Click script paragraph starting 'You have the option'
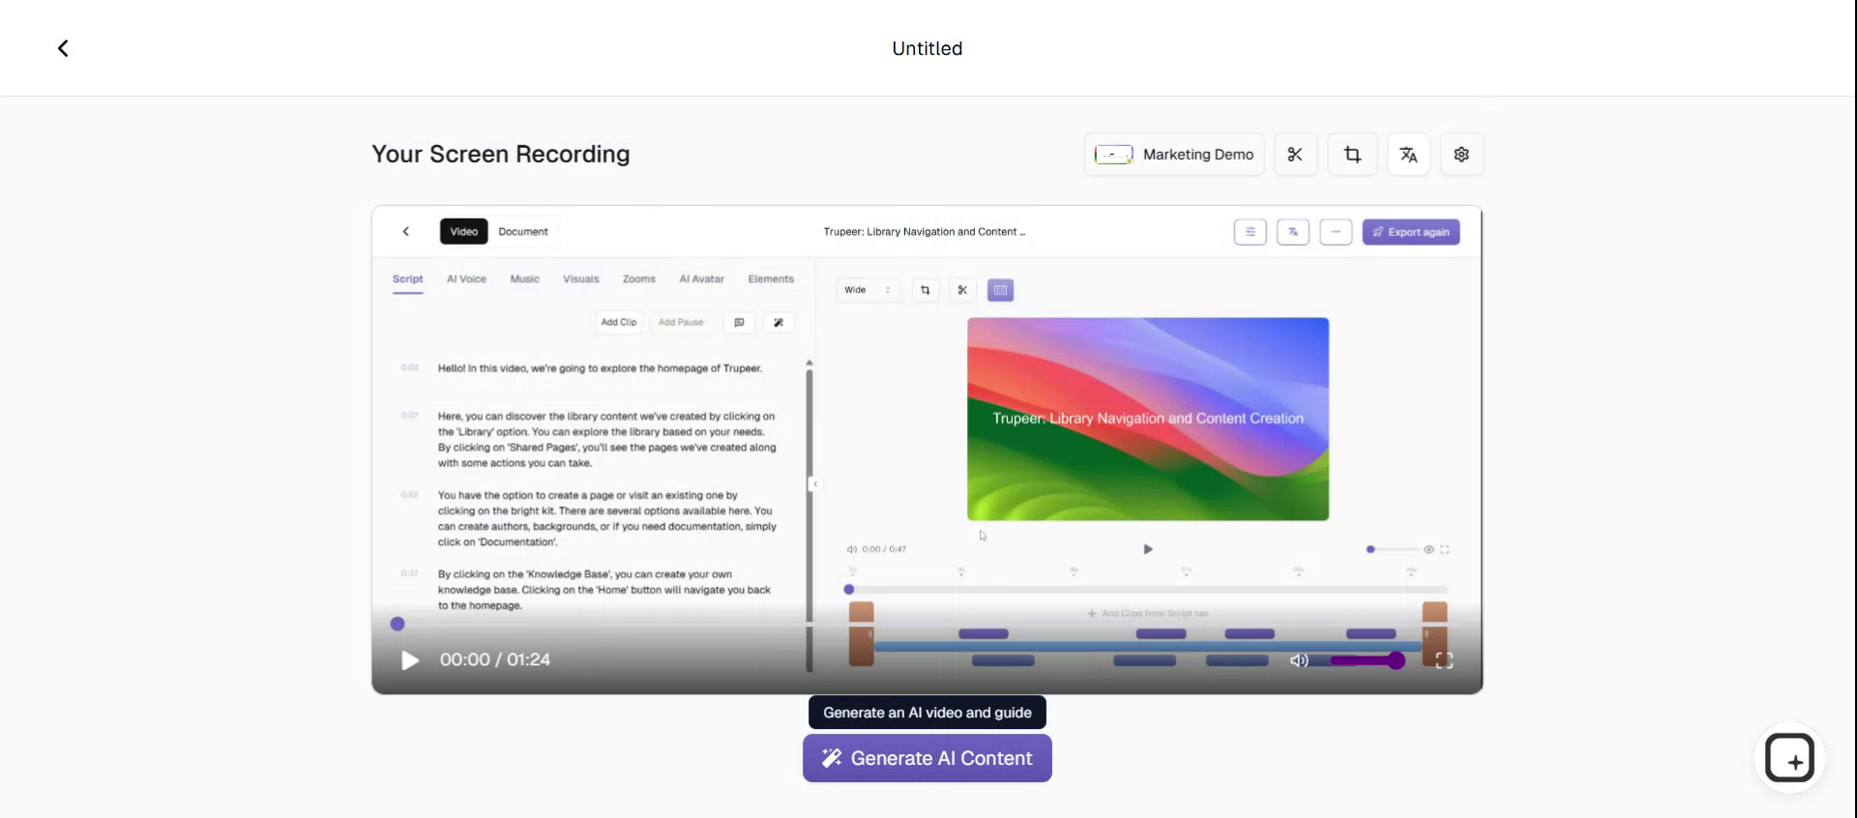This screenshot has width=1857, height=818. click(x=607, y=518)
